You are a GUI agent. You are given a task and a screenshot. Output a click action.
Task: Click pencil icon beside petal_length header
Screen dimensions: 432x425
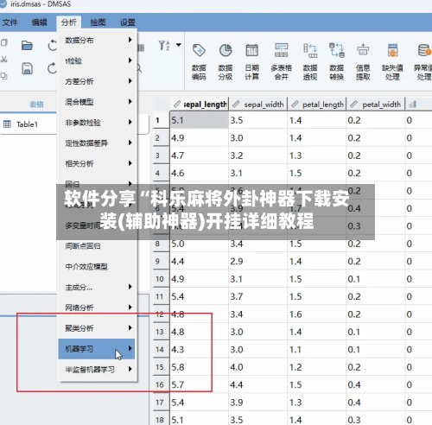click(295, 104)
